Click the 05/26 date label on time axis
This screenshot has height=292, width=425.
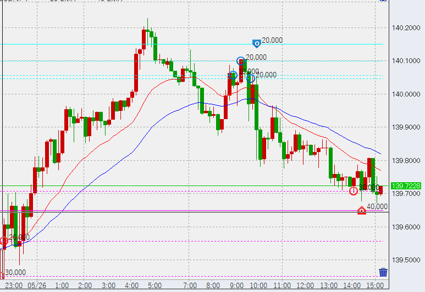(x=37, y=285)
